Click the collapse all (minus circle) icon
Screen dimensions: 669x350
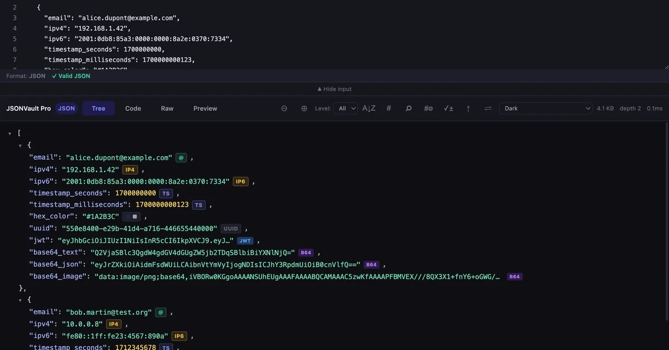(x=284, y=108)
